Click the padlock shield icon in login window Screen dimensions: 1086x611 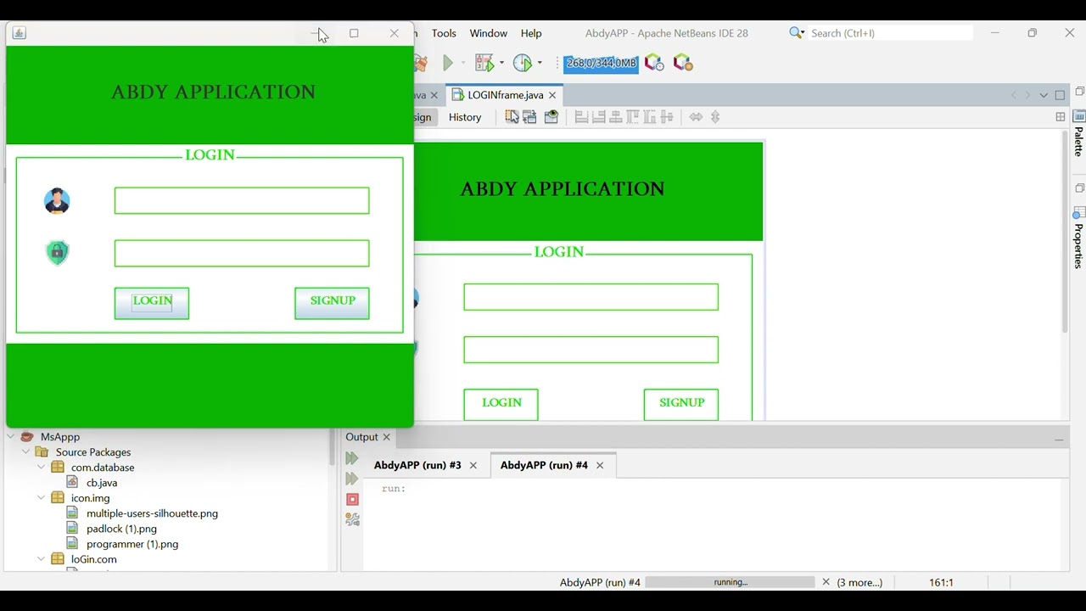coord(57,253)
